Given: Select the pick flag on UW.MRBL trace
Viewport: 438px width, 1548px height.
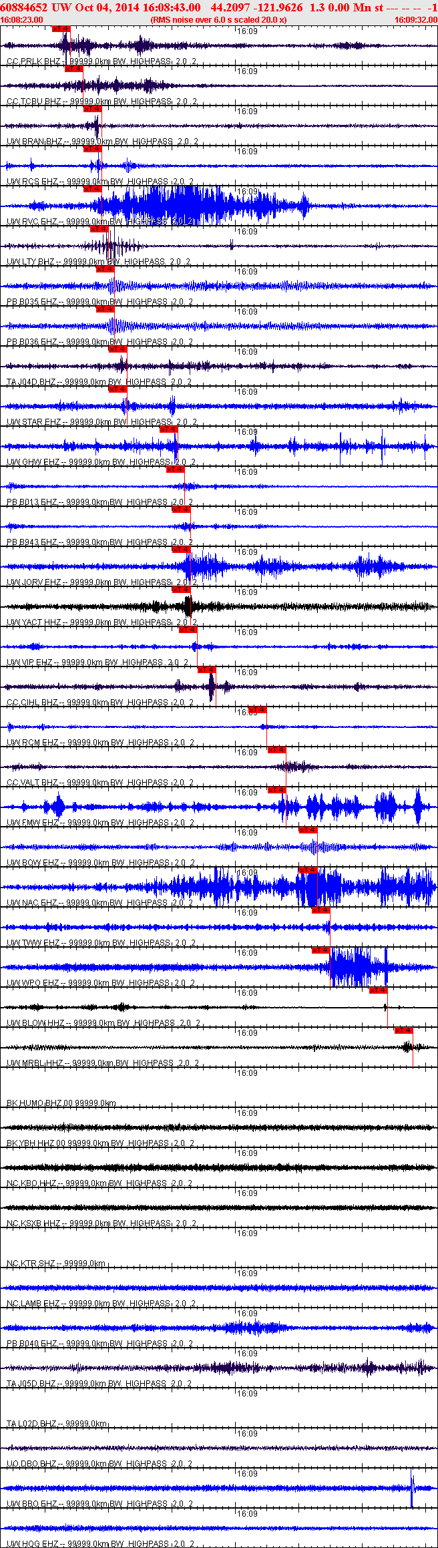Looking at the screenshot, I should click(403, 1030).
